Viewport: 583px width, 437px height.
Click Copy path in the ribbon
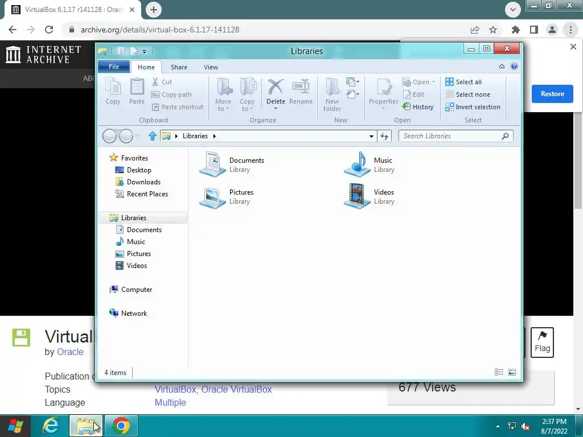(x=171, y=94)
